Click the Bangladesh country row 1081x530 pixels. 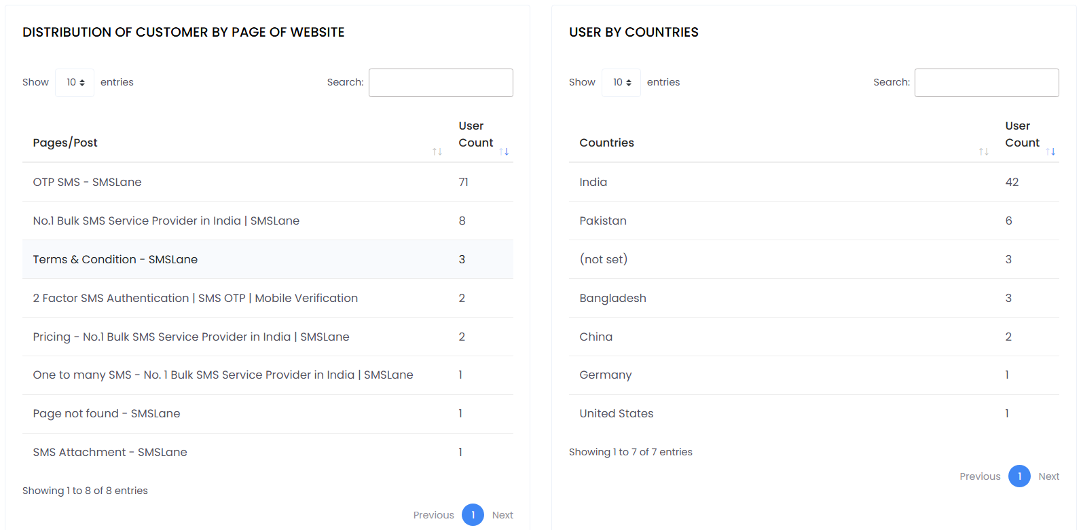coord(814,298)
